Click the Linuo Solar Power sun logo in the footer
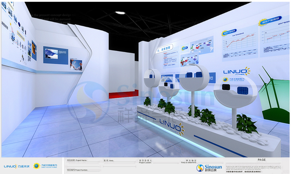Image resolution: width=291 pixels, height=174 pixels. (45, 166)
